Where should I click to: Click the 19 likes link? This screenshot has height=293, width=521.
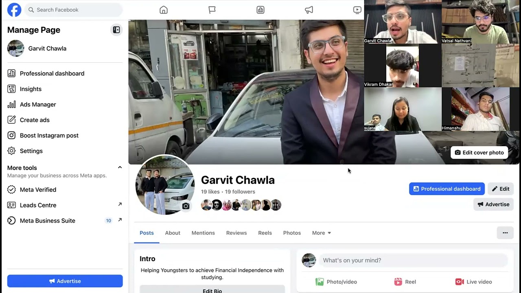pyautogui.click(x=210, y=192)
